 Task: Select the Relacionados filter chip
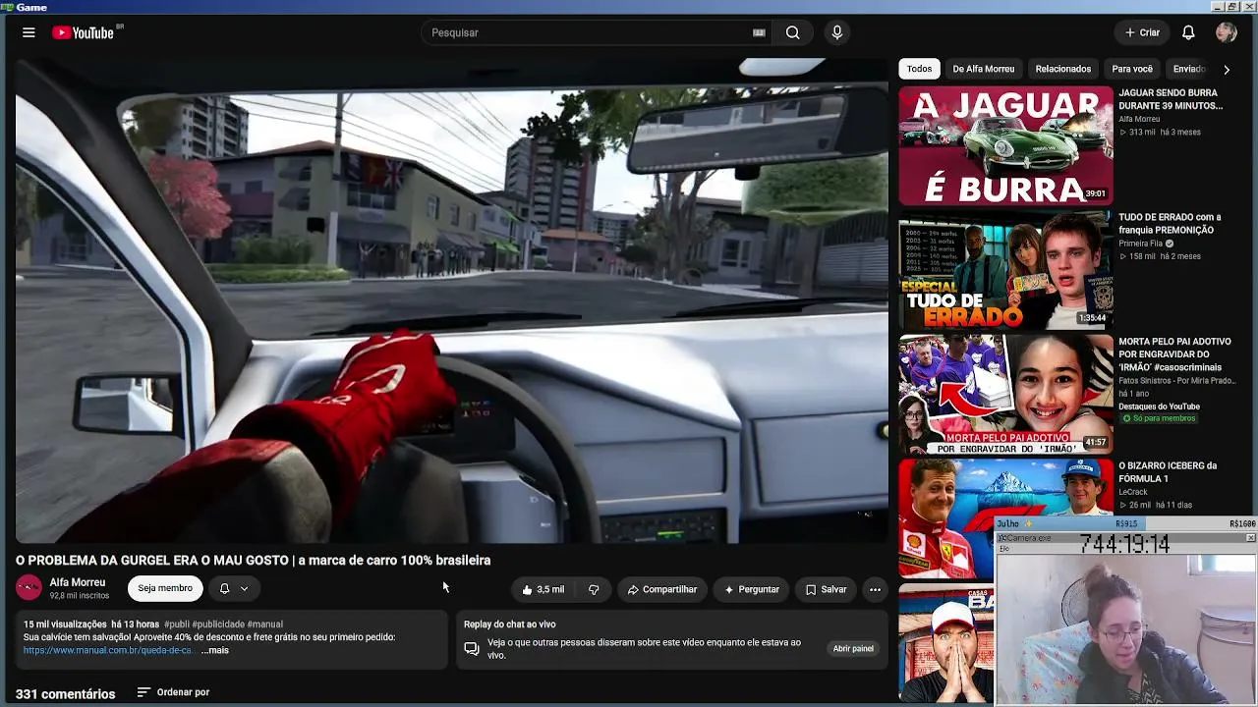[1062, 69]
